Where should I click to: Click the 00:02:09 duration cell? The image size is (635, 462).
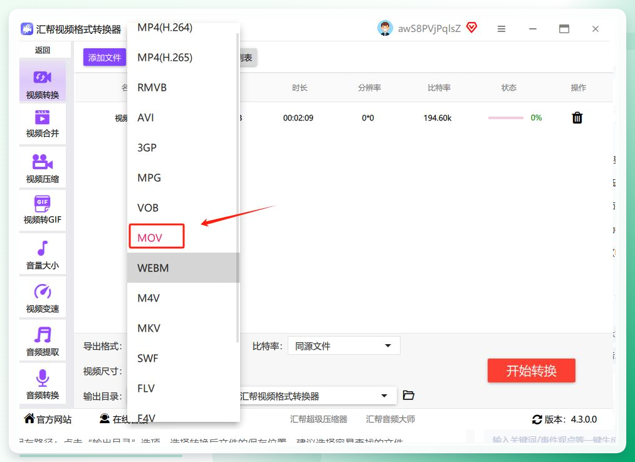coord(298,118)
